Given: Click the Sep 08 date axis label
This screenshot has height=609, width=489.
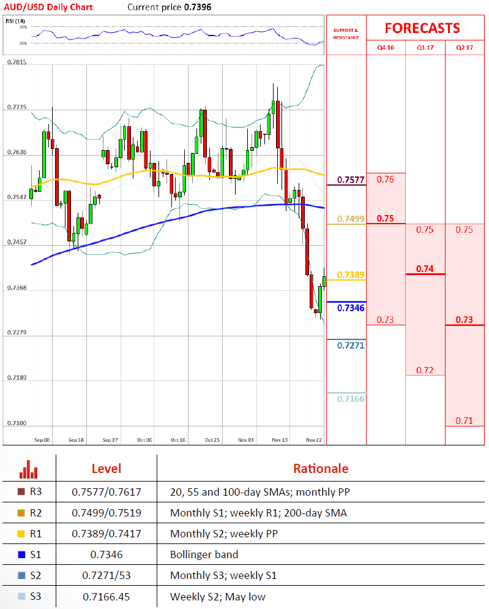Looking at the screenshot, I should coord(42,440).
